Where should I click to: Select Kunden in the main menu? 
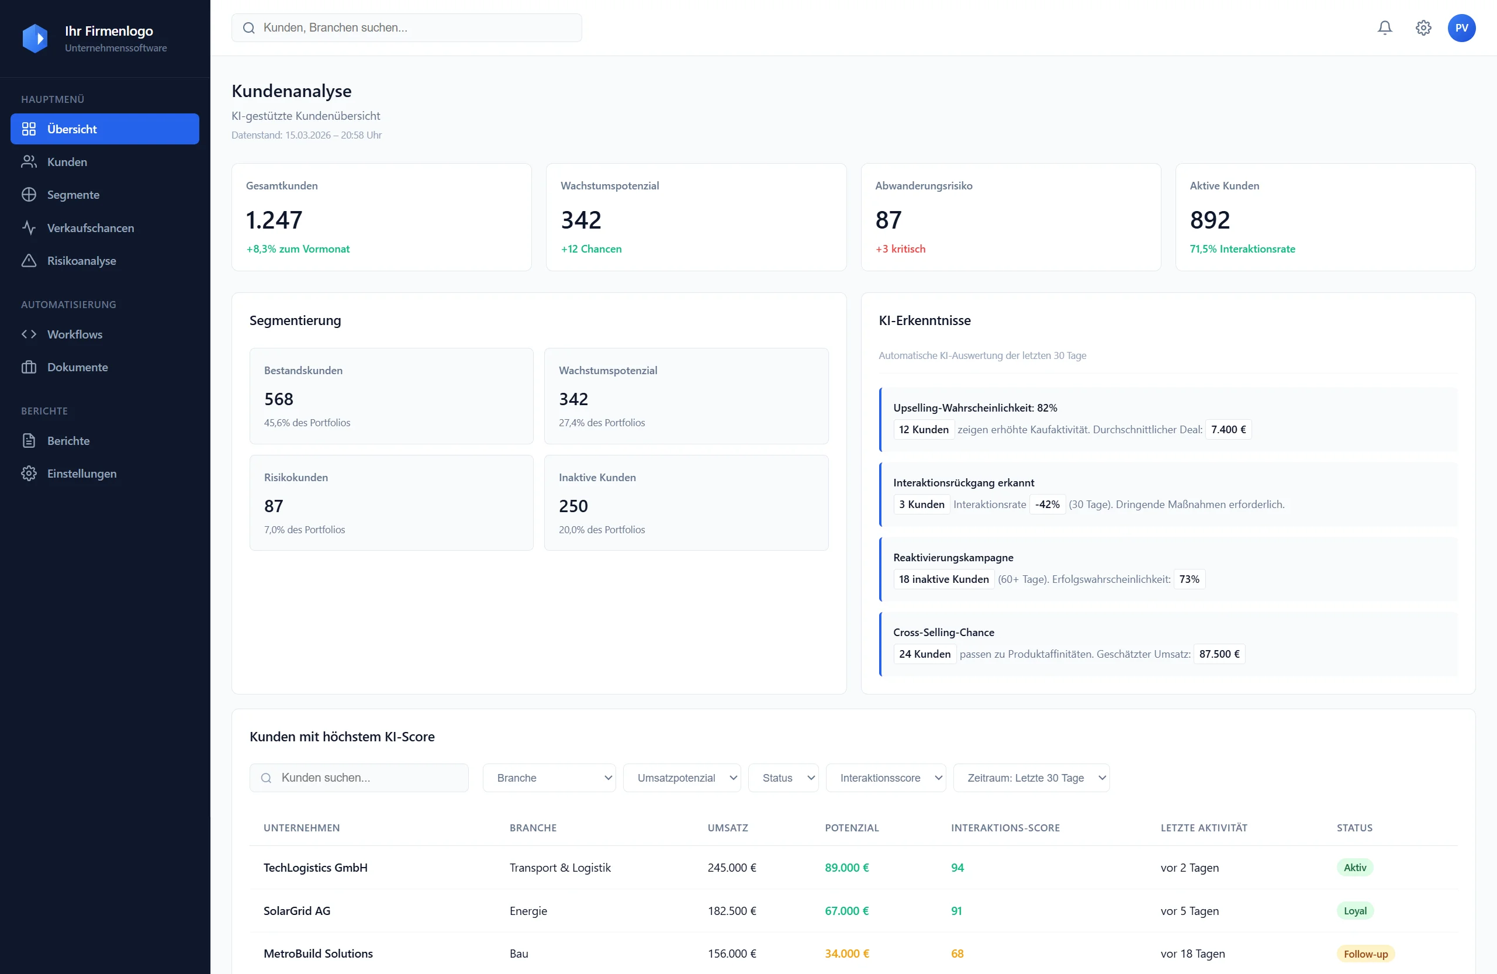[67, 162]
